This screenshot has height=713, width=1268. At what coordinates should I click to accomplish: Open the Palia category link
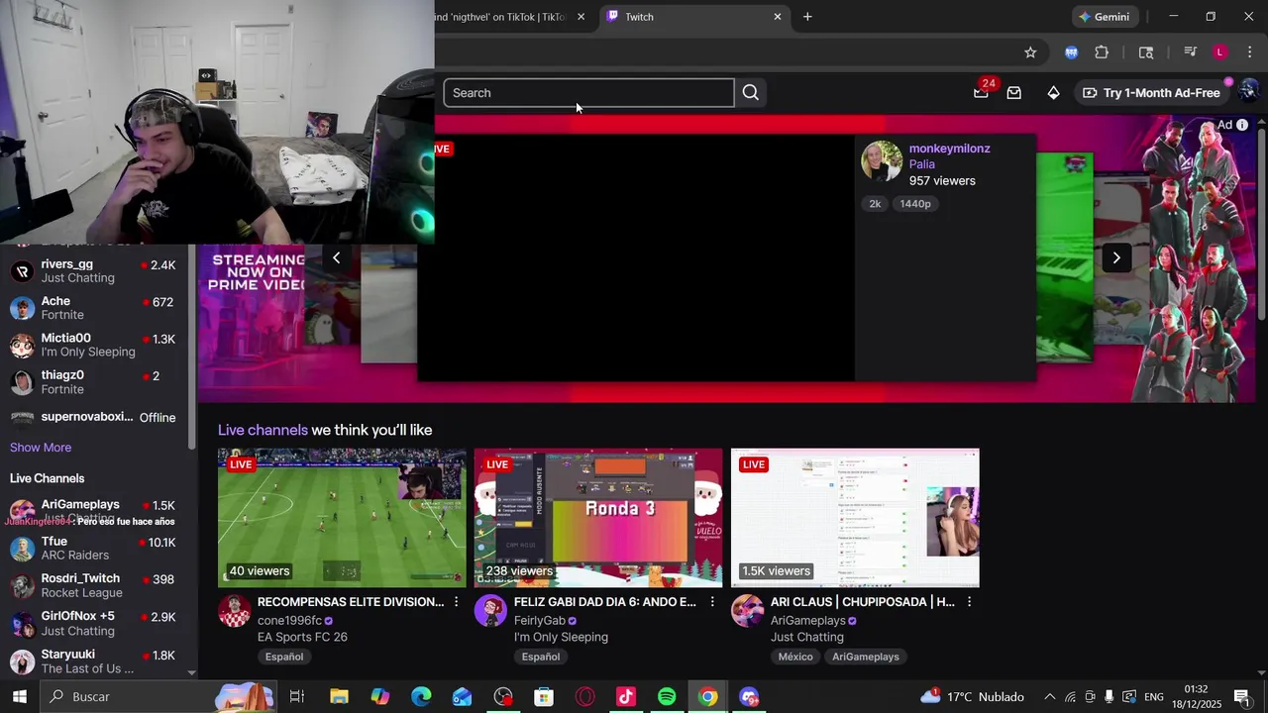[921, 164]
